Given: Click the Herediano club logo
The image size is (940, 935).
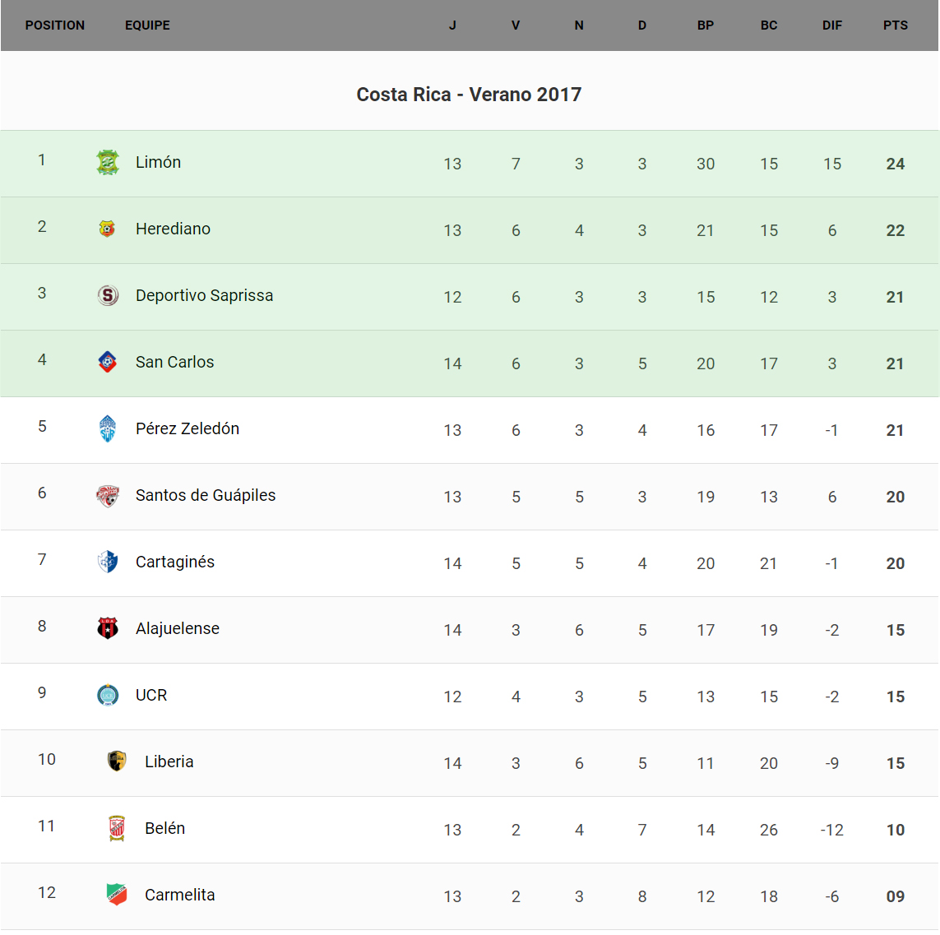Looking at the screenshot, I should pyautogui.click(x=108, y=229).
